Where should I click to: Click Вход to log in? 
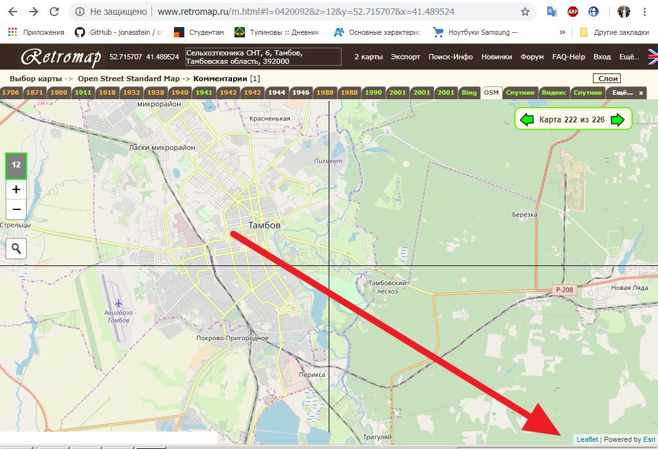point(602,57)
